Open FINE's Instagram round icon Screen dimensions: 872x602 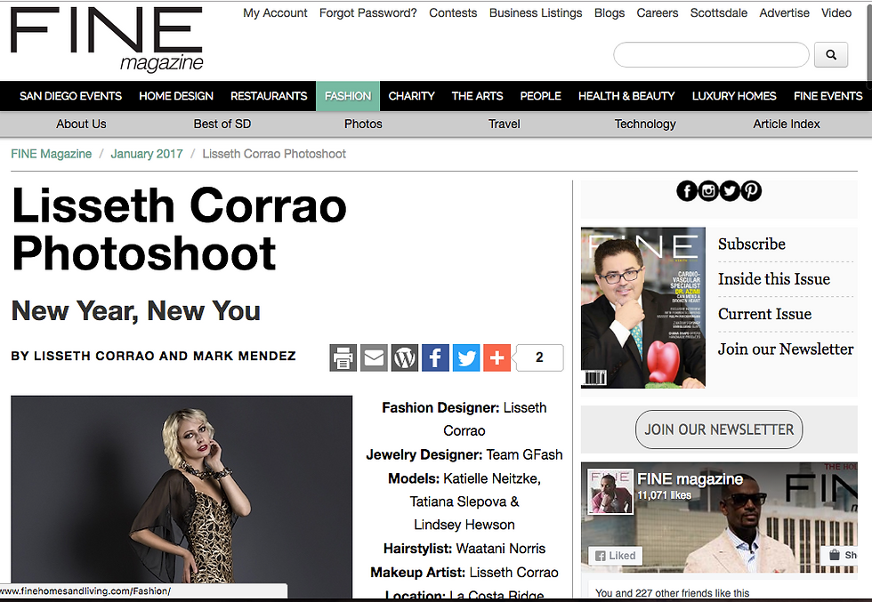click(708, 191)
